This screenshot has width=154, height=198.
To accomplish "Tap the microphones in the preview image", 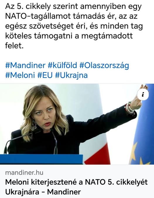I will click(32, 142).
